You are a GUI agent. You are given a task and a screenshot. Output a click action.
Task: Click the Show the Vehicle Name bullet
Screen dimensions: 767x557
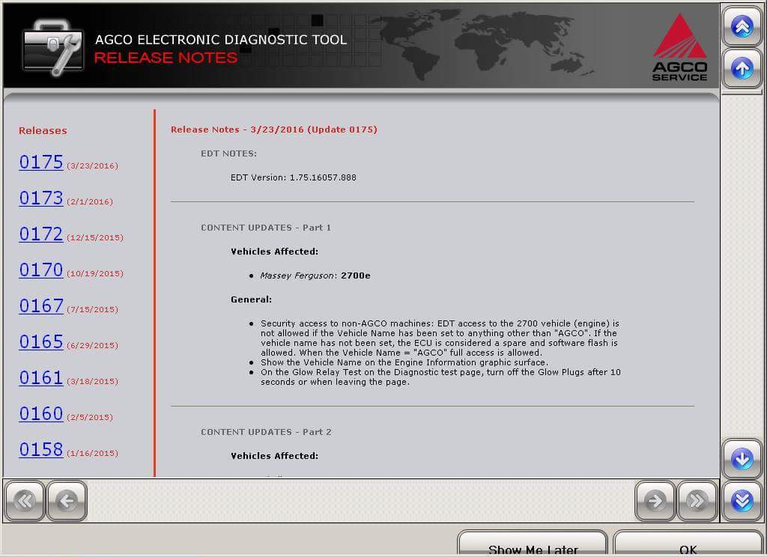point(404,362)
